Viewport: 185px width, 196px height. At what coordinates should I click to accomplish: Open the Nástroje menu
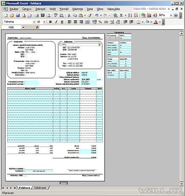click(77, 9)
